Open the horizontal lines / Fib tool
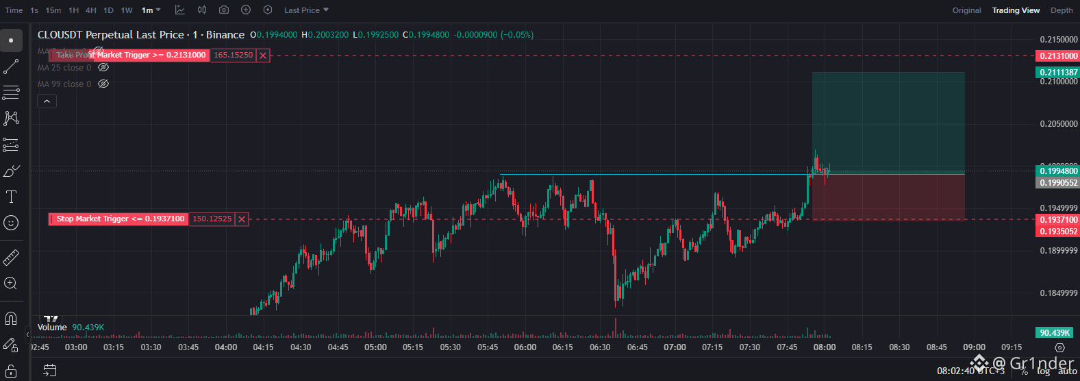This screenshot has width=1080, height=381. point(11,93)
